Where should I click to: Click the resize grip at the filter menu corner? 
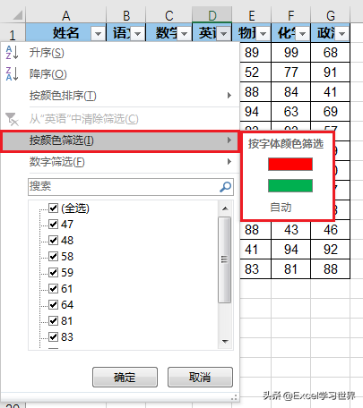pyautogui.click(x=235, y=397)
